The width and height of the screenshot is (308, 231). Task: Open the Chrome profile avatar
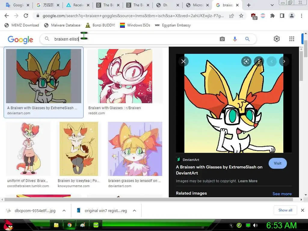292,16
